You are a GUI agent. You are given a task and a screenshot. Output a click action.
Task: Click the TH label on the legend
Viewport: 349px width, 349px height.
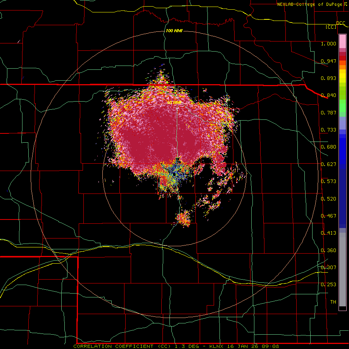pos(333,302)
